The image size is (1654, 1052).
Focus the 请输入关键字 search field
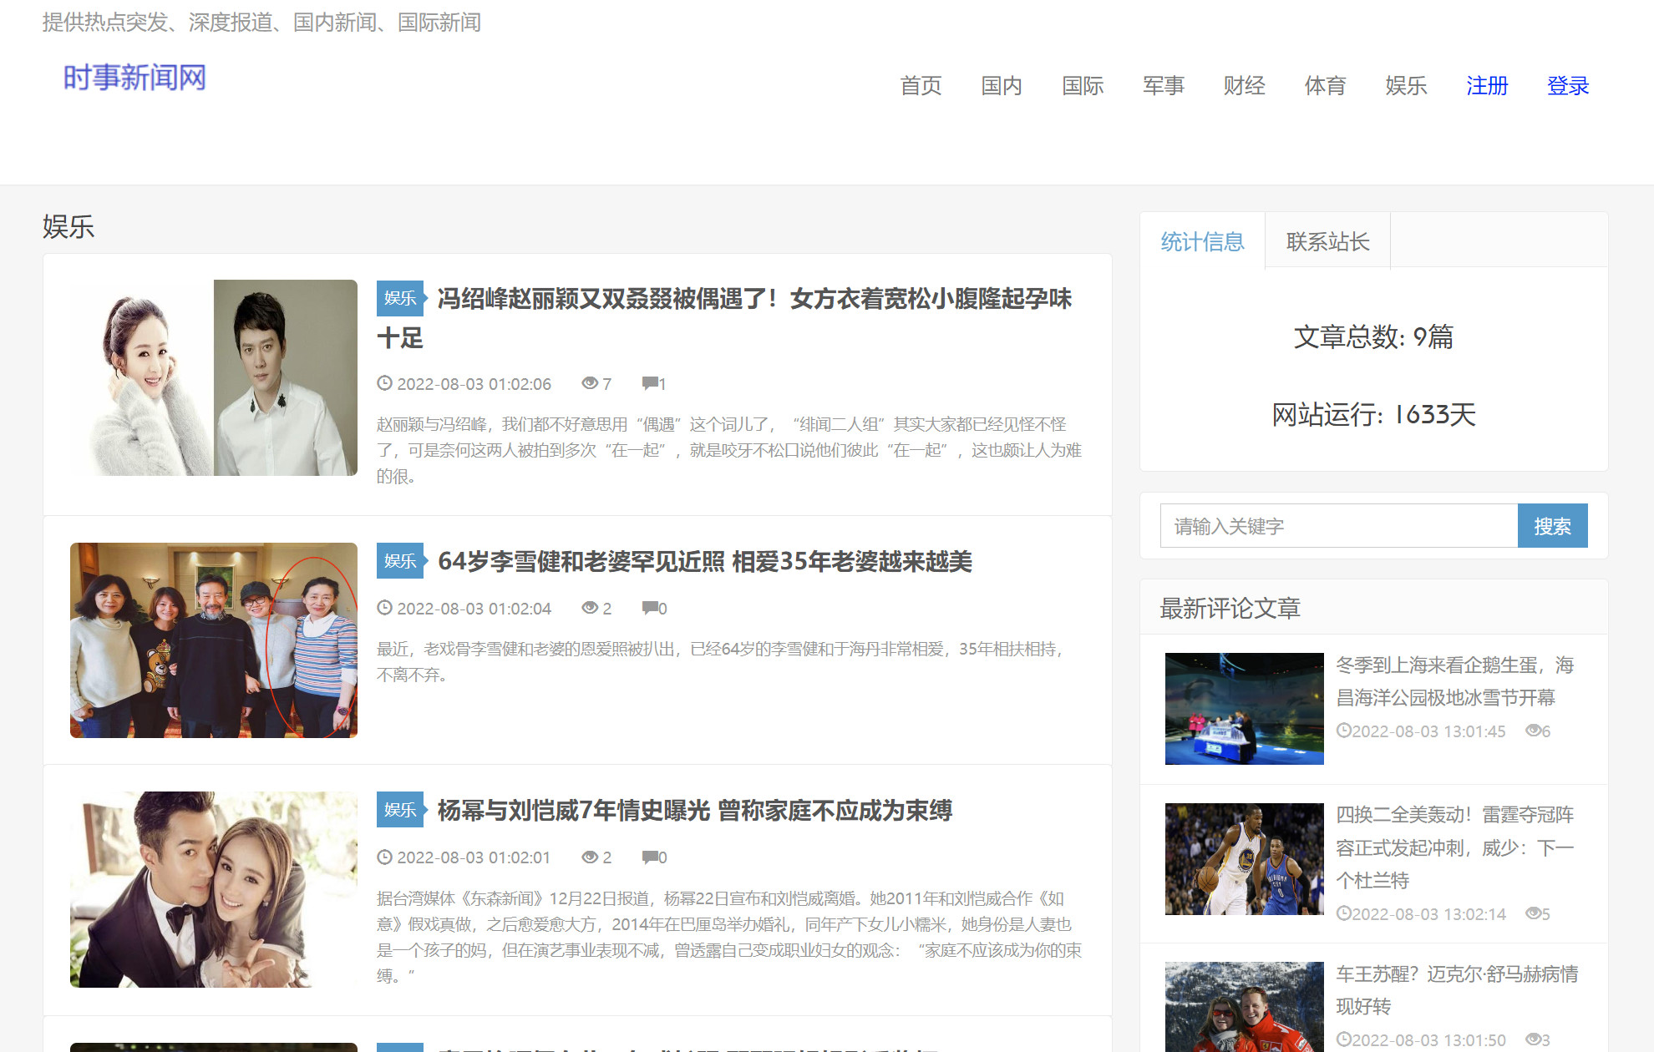[x=1339, y=526]
